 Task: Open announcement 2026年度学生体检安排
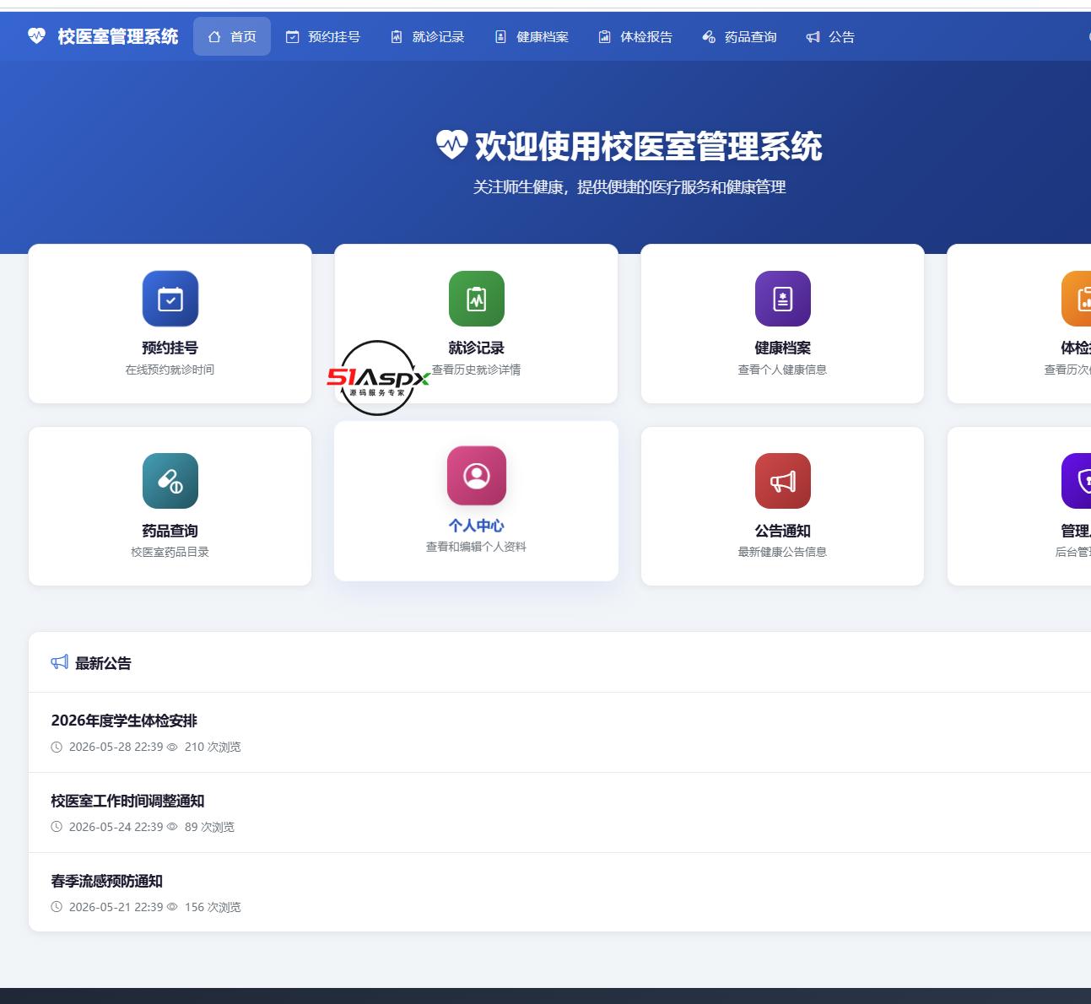pyautogui.click(x=124, y=721)
